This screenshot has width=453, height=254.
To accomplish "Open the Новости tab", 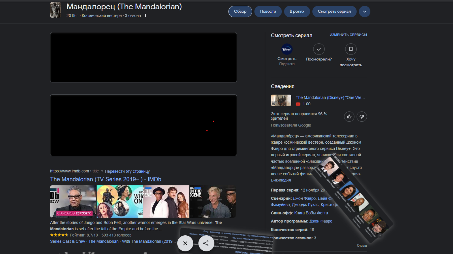I will pos(268,12).
